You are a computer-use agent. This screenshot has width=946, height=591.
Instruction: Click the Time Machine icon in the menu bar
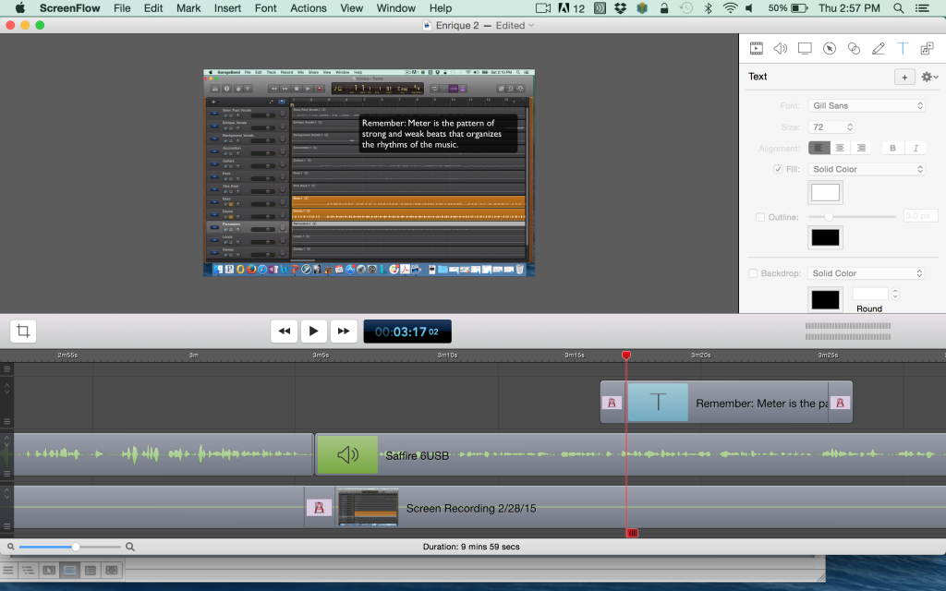click(686, 7)
